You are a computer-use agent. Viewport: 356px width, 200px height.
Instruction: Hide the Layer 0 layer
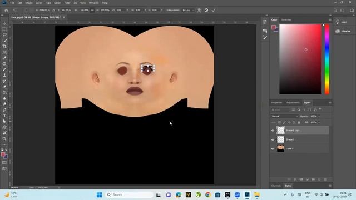pyautogui.click(x=273, y=149)
